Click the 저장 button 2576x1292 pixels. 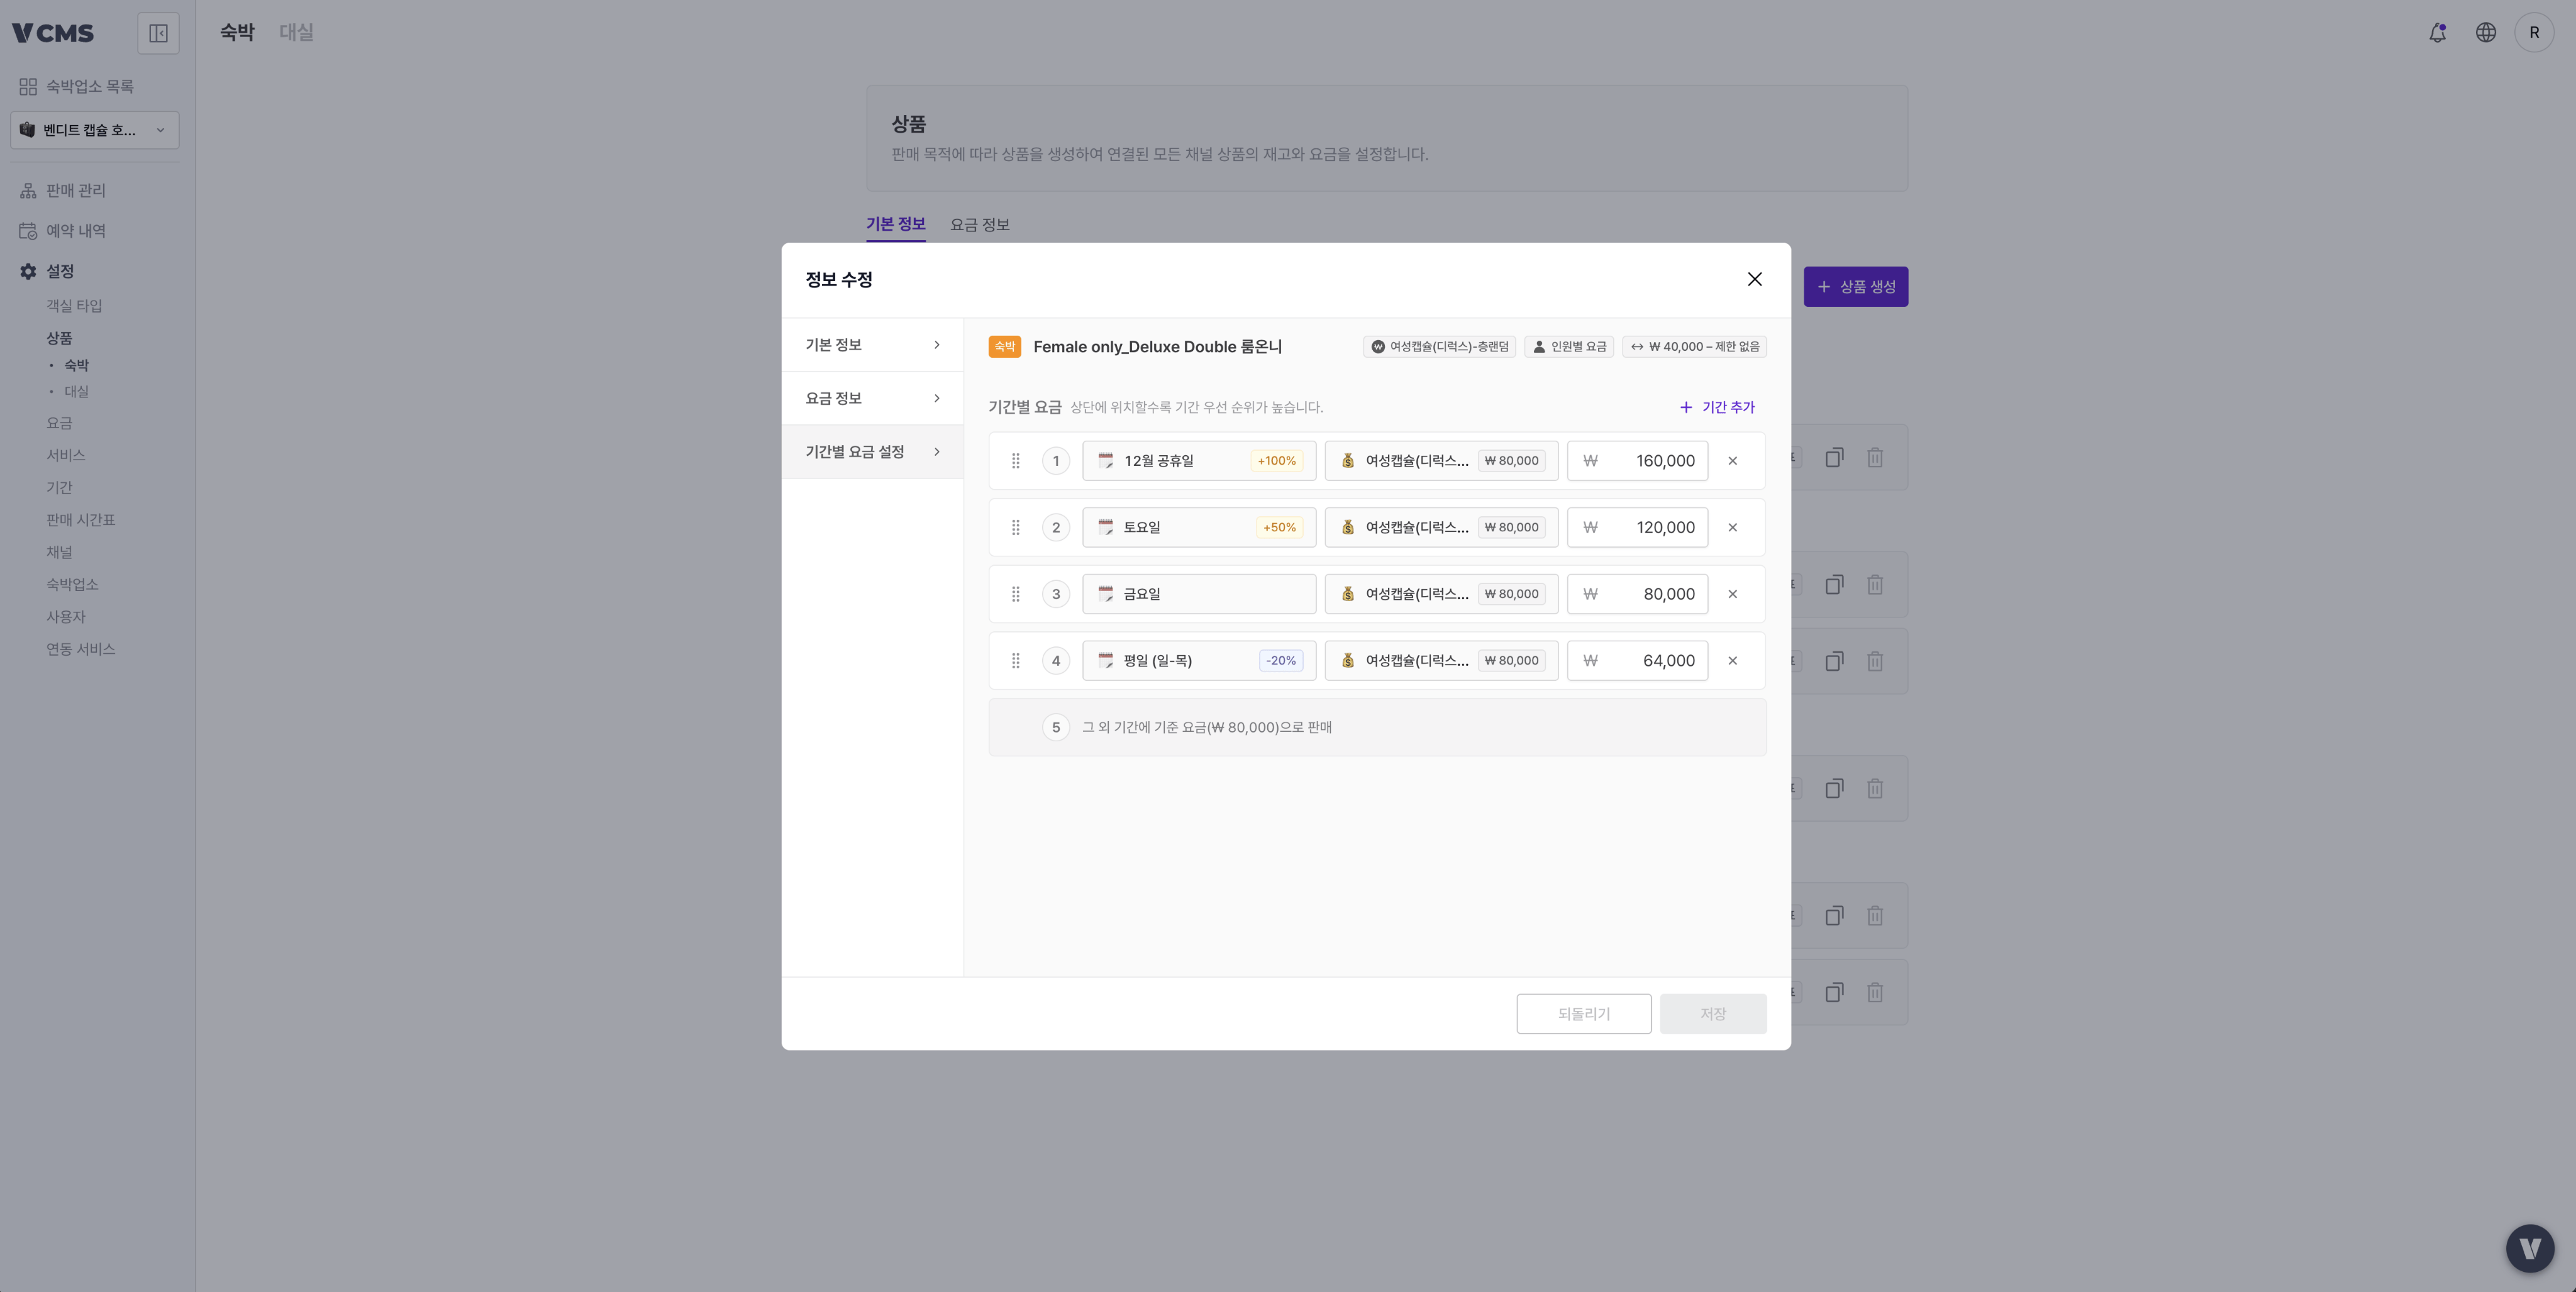pyautogui.click(x=1712, y=1014)
